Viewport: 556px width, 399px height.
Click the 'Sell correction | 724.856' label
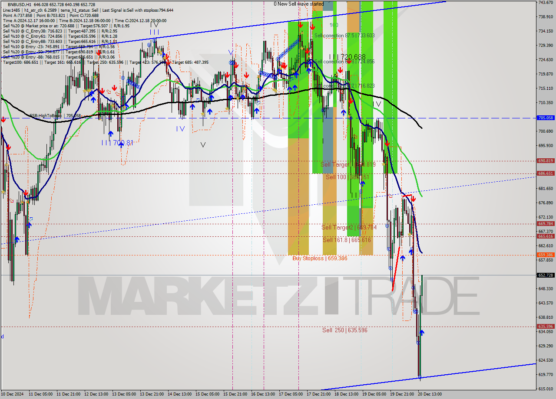[344, 62]
